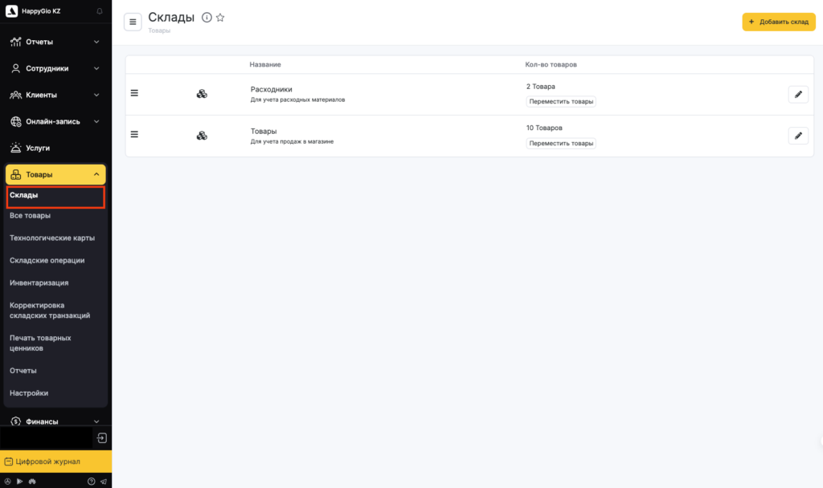This screenshot has height=488, width=823.
Task: Go to Инвентаризация submenu item
Action: [39, 283]
